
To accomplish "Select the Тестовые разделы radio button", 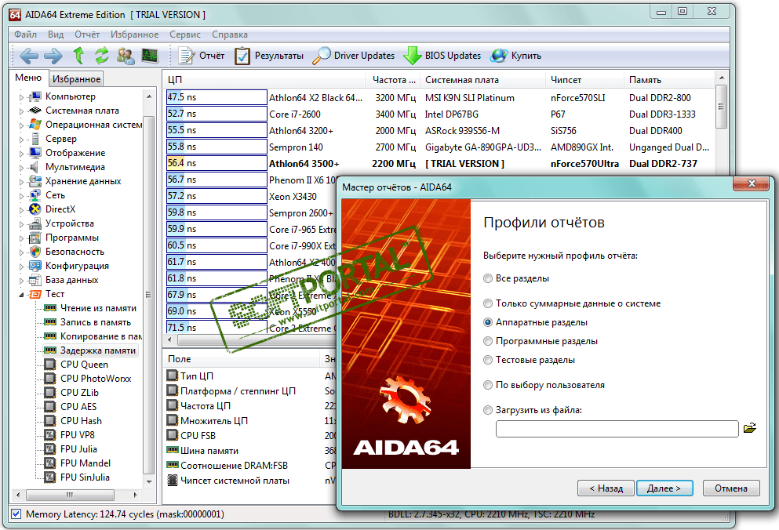I will coord(488,360).
